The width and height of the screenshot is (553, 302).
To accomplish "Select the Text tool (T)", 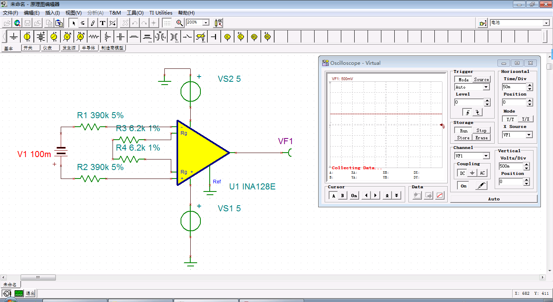I will 102,23.
